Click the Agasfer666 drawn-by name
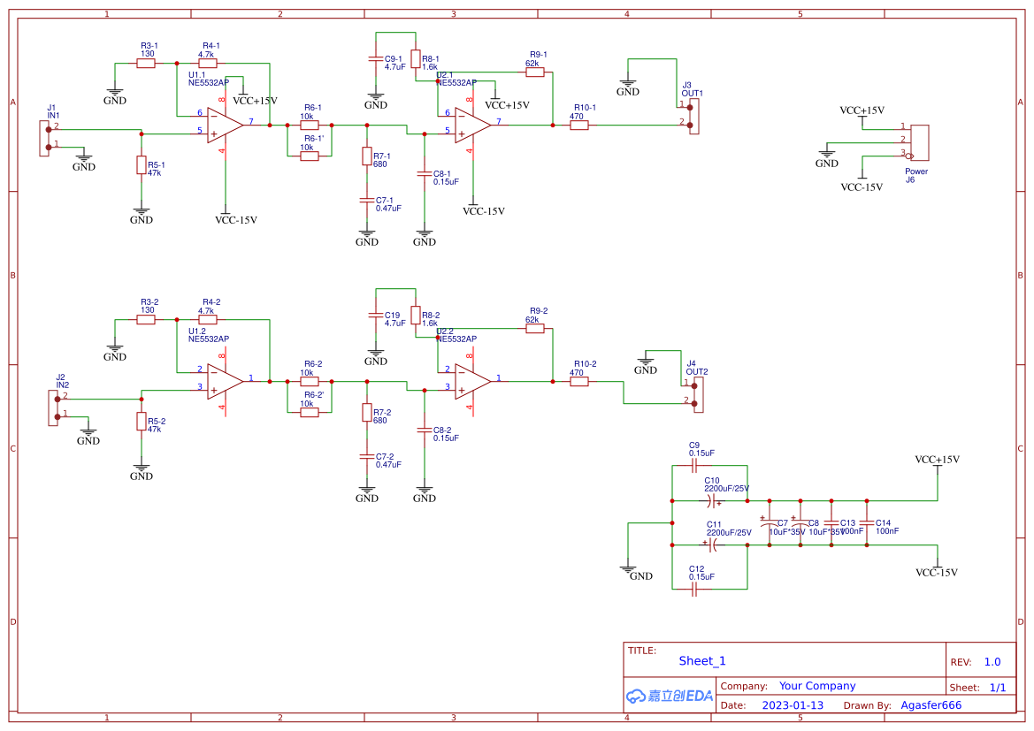 [931, 705]
